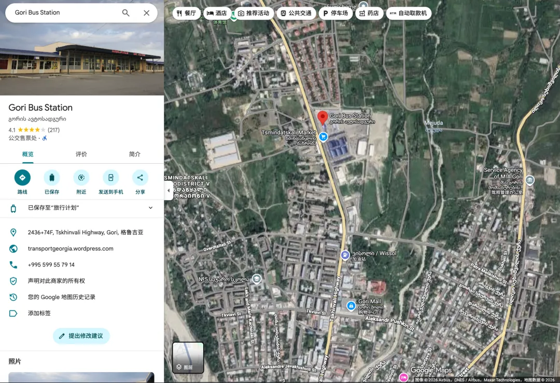Screen dimensions: 560x383
Task: Click the Tsmindatskali Market map label
Action: coord(289,133)
